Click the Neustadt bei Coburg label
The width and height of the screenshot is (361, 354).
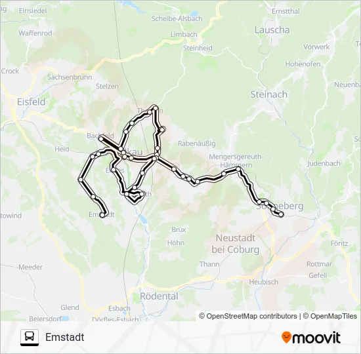pyautogui.click(x=235, y=244)
